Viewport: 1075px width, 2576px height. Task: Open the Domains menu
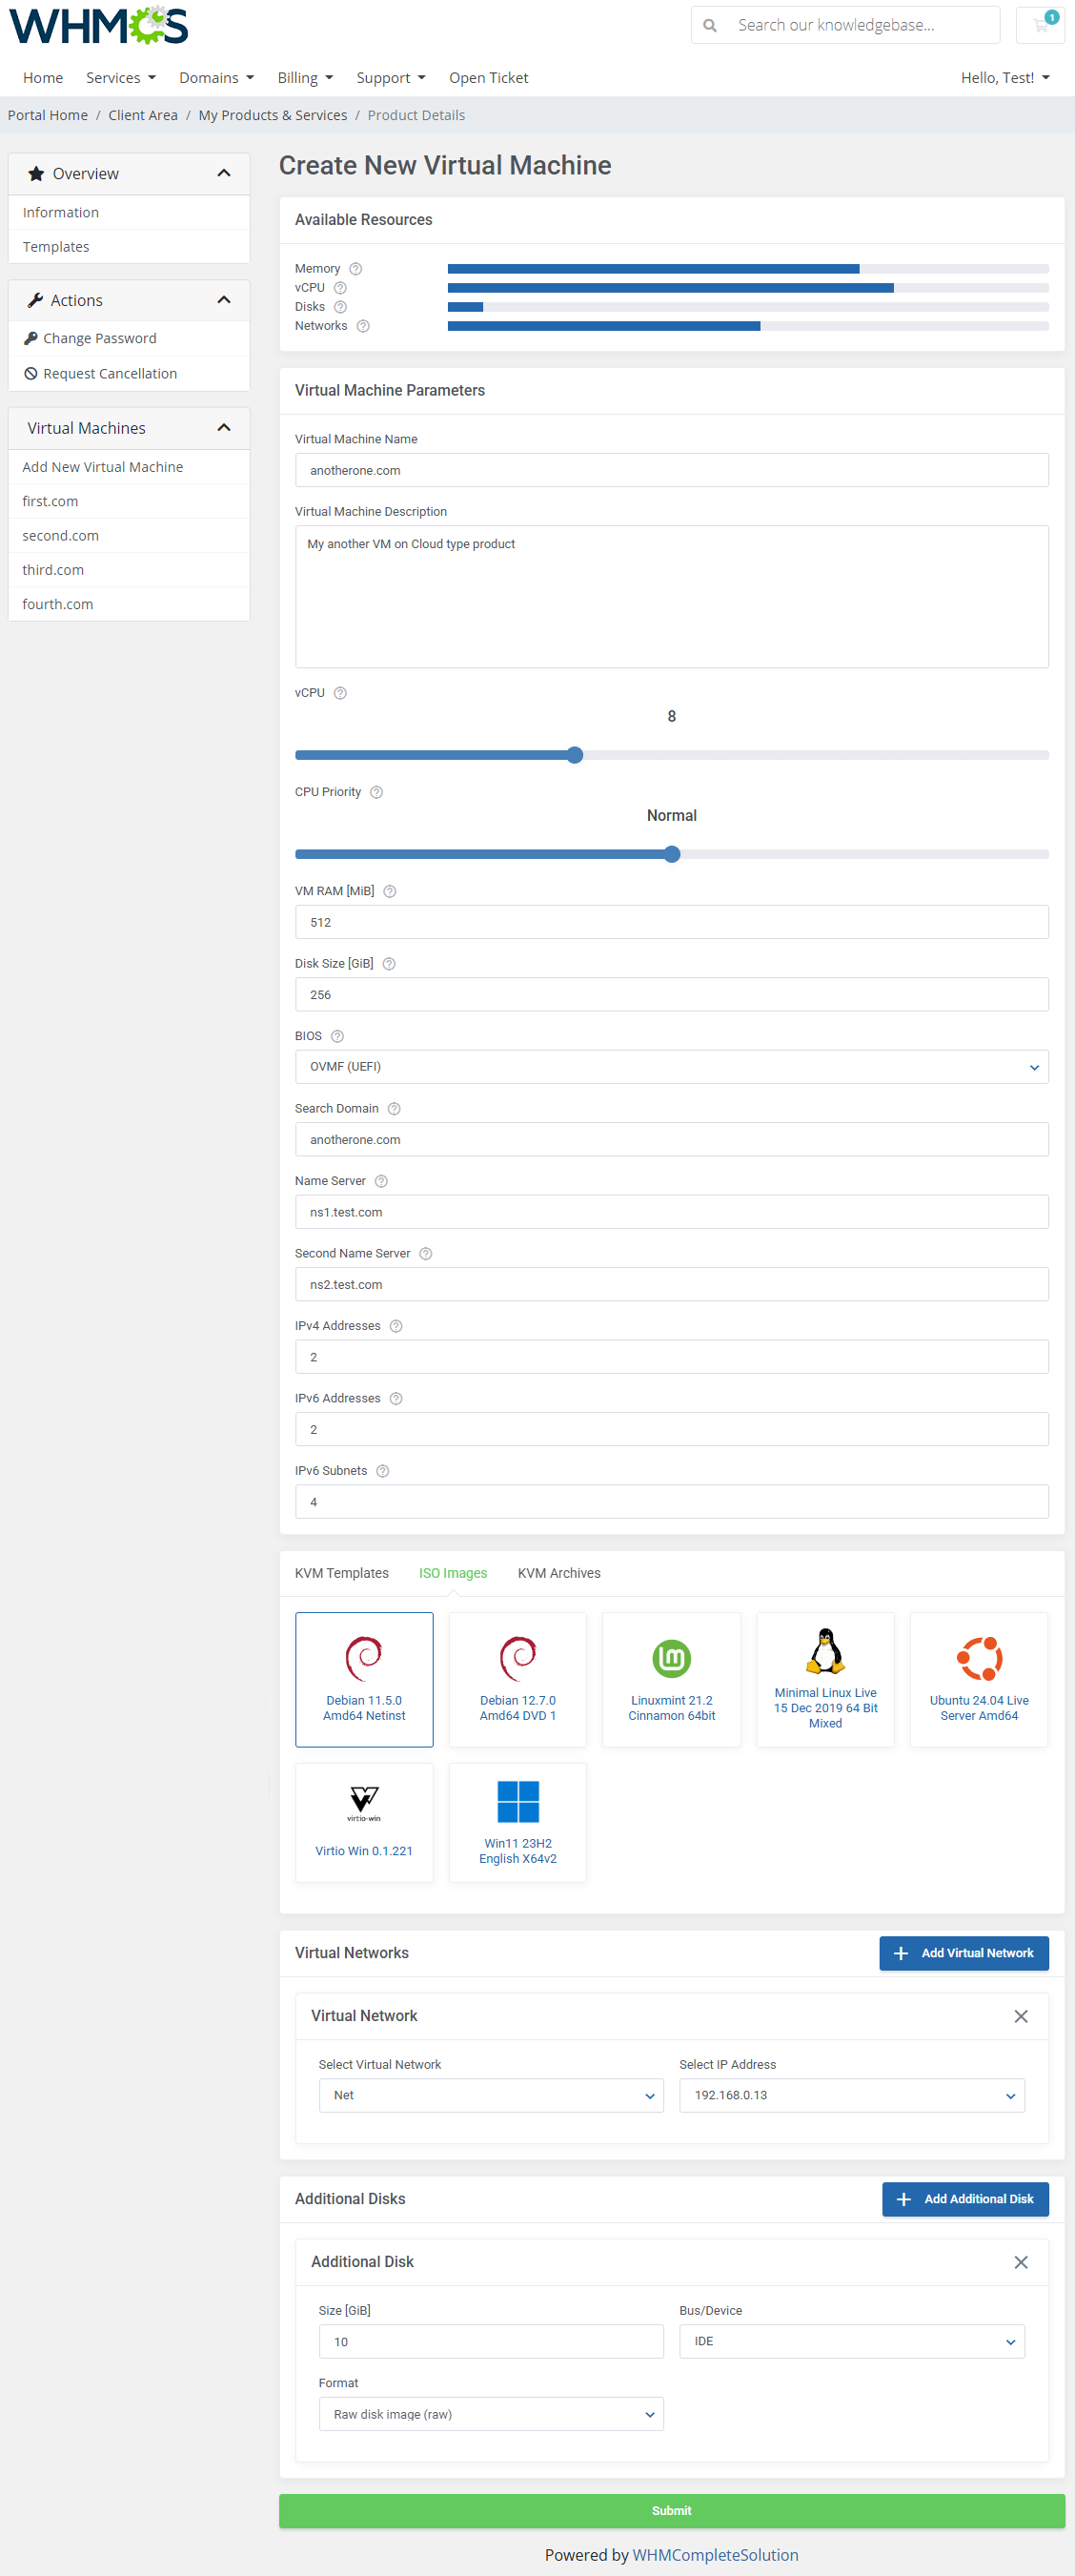(x=217, y=78)
